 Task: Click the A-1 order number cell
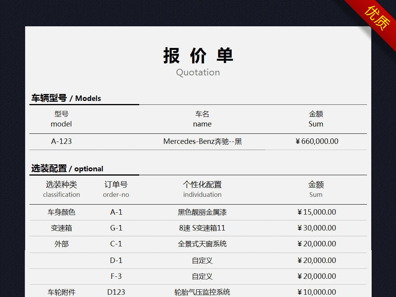coord(116,212)
